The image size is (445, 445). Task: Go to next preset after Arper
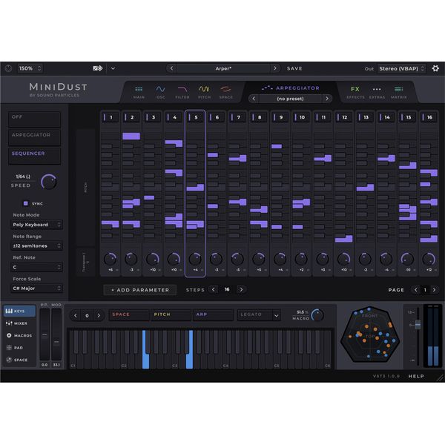click(x=274, y=68)
